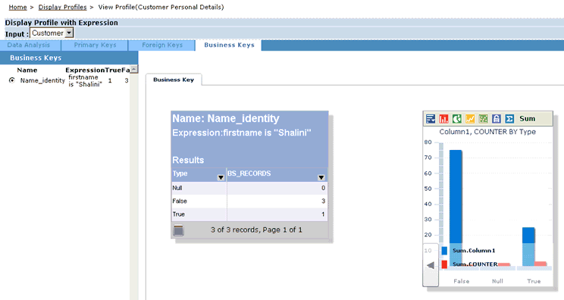This screenshot has height=300, width=564.
Task: Click the lock icon in chart toolbar
Action: (497, 119)
